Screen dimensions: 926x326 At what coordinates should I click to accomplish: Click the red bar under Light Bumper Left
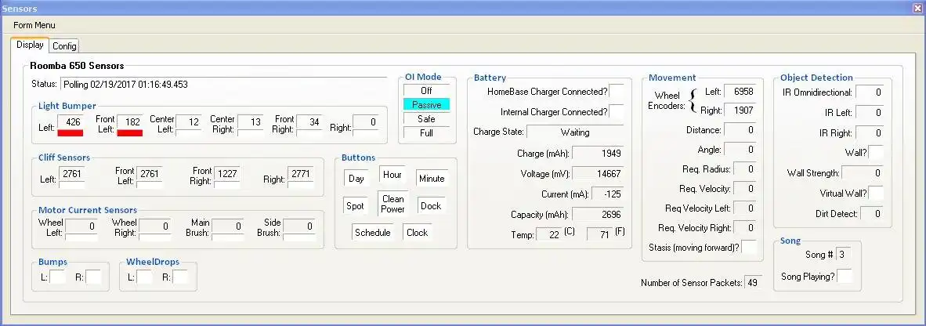tap(71, 133)
